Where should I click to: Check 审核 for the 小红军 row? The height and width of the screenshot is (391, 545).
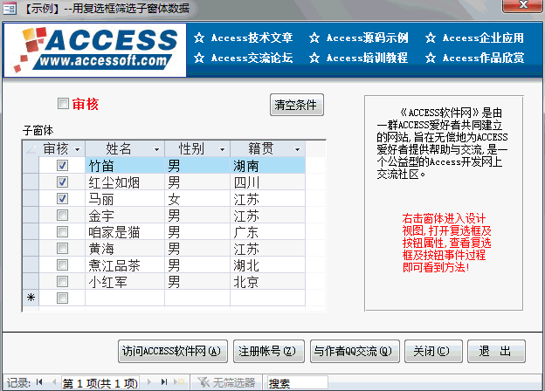point(62,281)
